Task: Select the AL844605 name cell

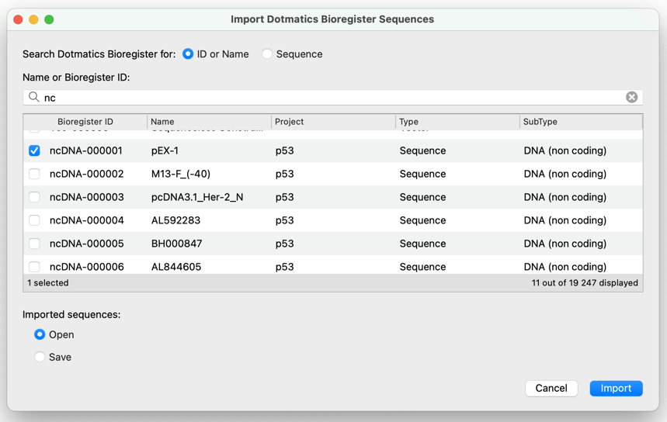Action: (x=176, y=267)
